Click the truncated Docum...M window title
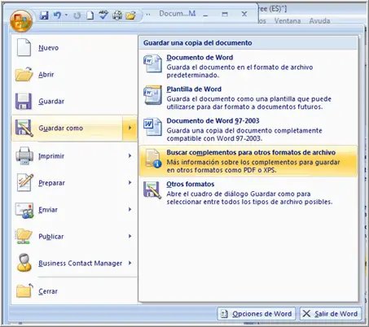 tap(178, 14)
